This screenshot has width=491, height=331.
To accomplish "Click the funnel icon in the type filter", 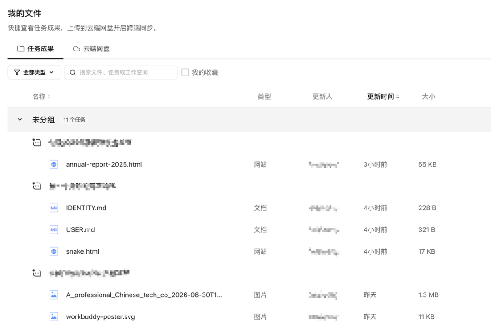I will click(x=17, y=72).
